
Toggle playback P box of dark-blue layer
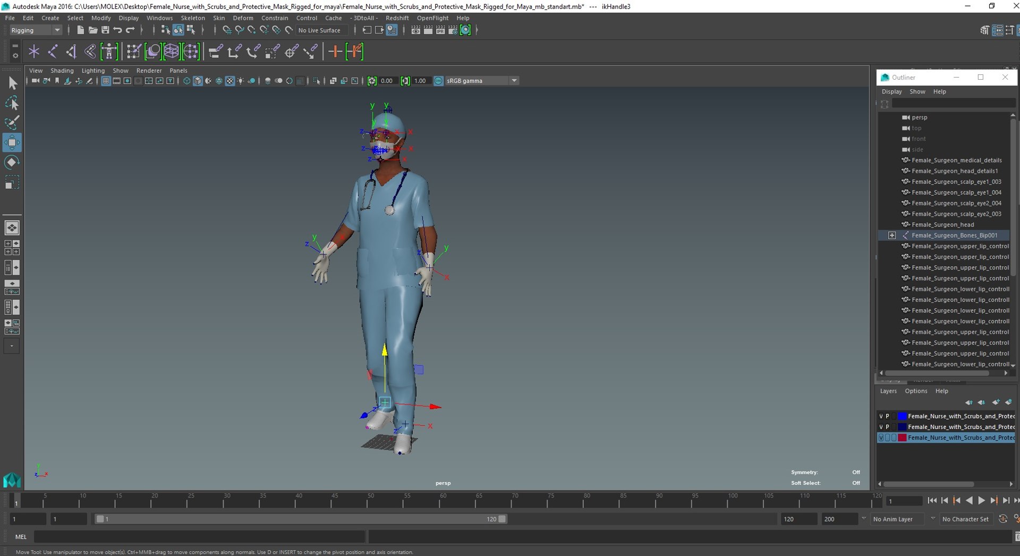(887, 427)
